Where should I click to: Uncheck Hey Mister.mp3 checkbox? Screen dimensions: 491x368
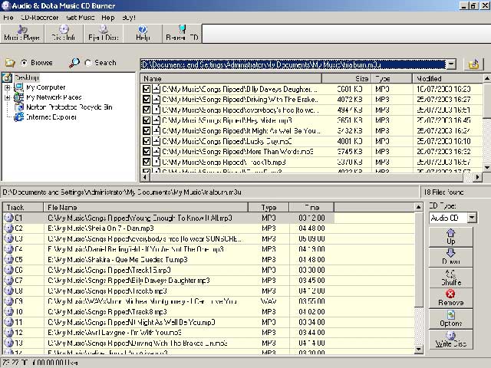tap(147, 120)
